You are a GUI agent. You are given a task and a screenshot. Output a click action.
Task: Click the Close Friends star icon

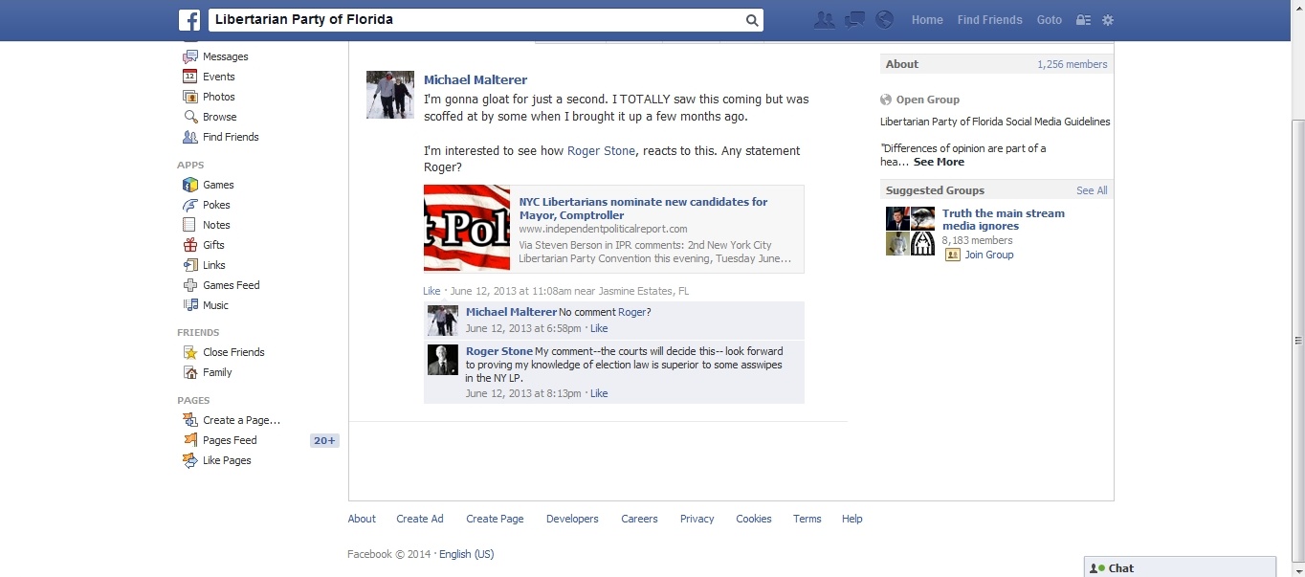pos(190,352)
